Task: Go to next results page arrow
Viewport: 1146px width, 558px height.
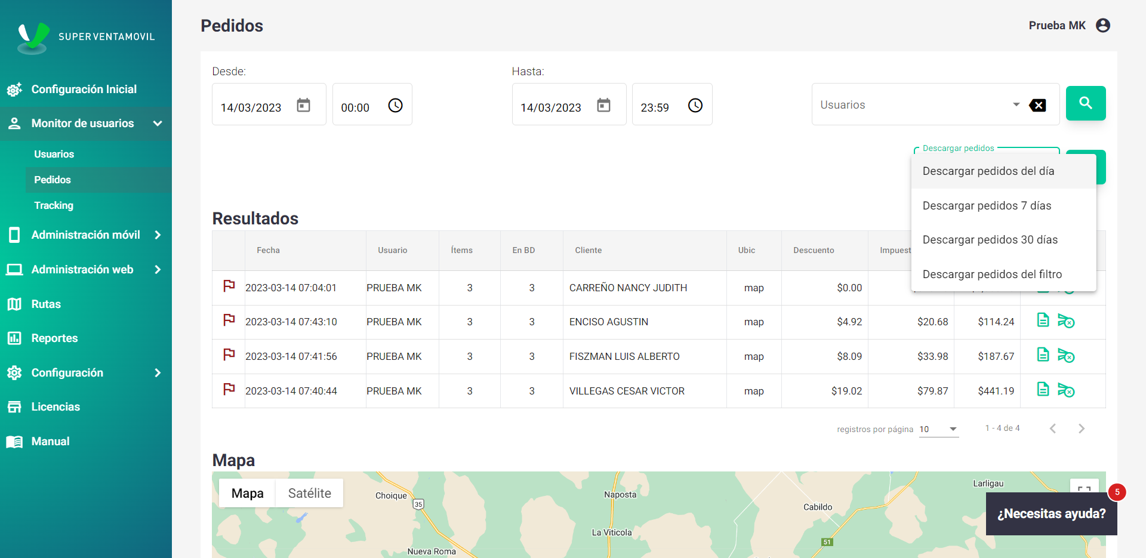Action: 1082,428
